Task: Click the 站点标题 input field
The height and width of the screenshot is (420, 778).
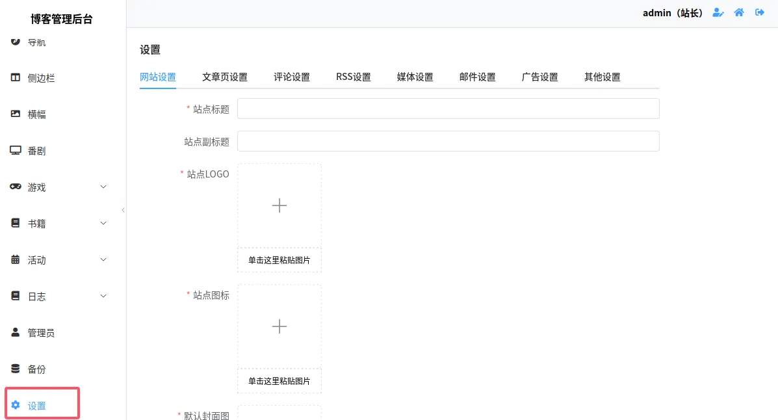Action: click(x=448, y=108)
